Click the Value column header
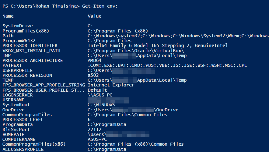Screen dimensions: 269x152 (95, 16)
